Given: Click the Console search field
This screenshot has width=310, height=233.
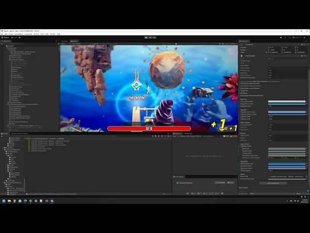Looking at the screenshot, I should point(212,136).
